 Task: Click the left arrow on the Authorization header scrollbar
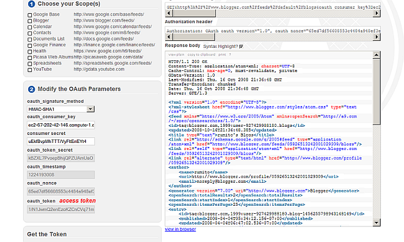tap(169, 37)
